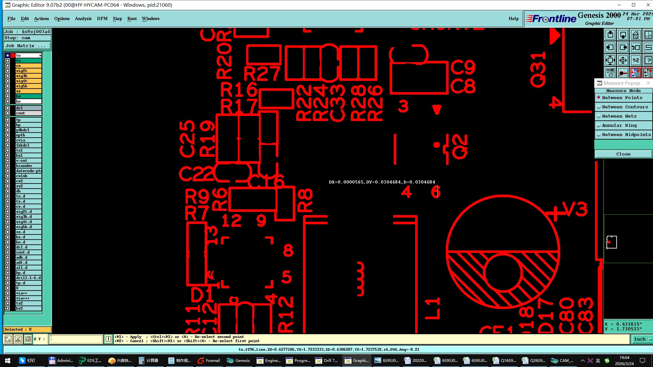Click the pan left arrow icon
Viewport: 653px width, 367px height.
pos(610,47)
